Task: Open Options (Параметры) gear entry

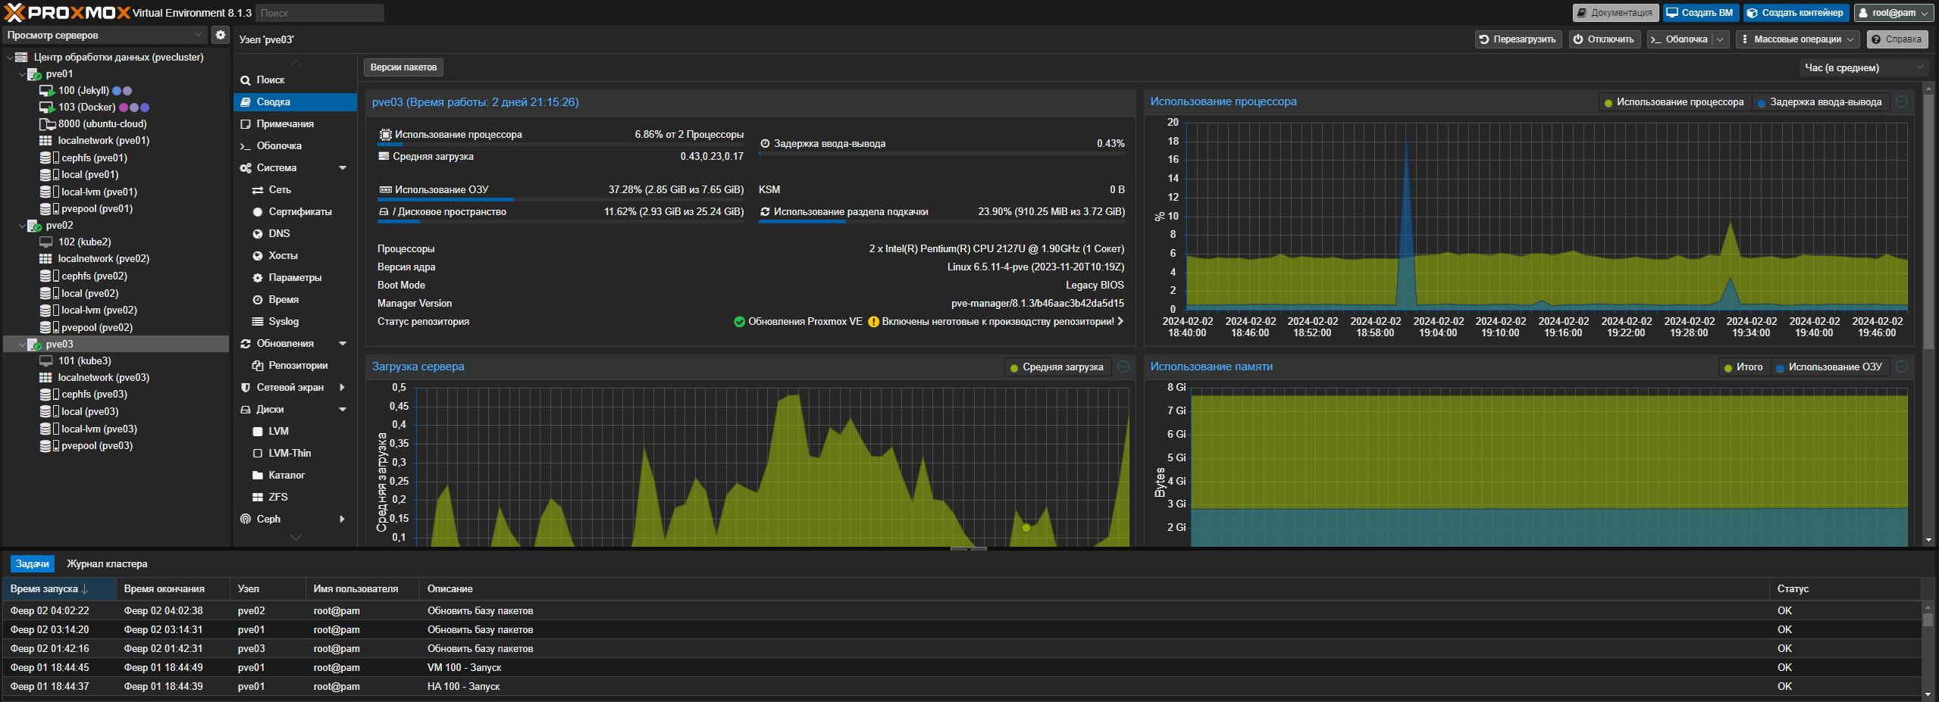Action: point(295,278)
